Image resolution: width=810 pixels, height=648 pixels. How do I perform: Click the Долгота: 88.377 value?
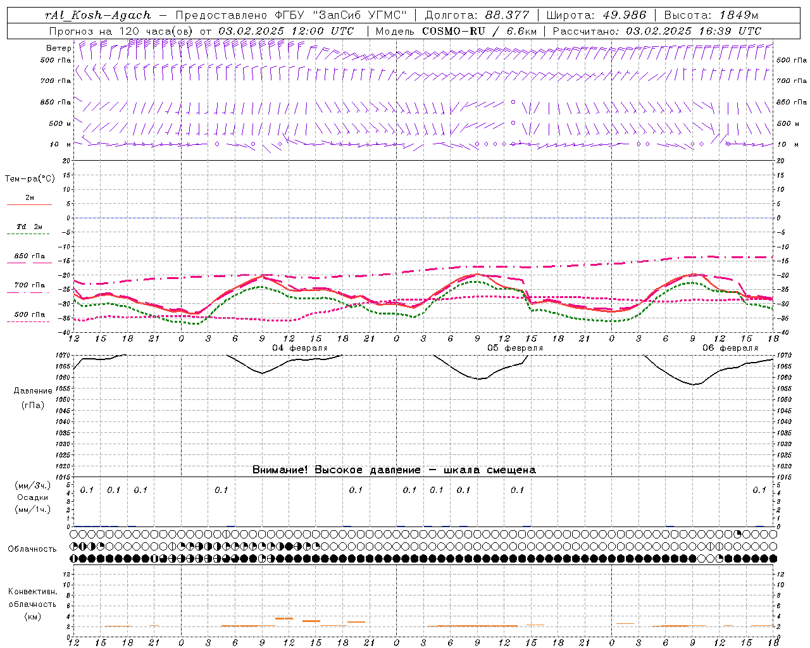click(x=476, y=15)
